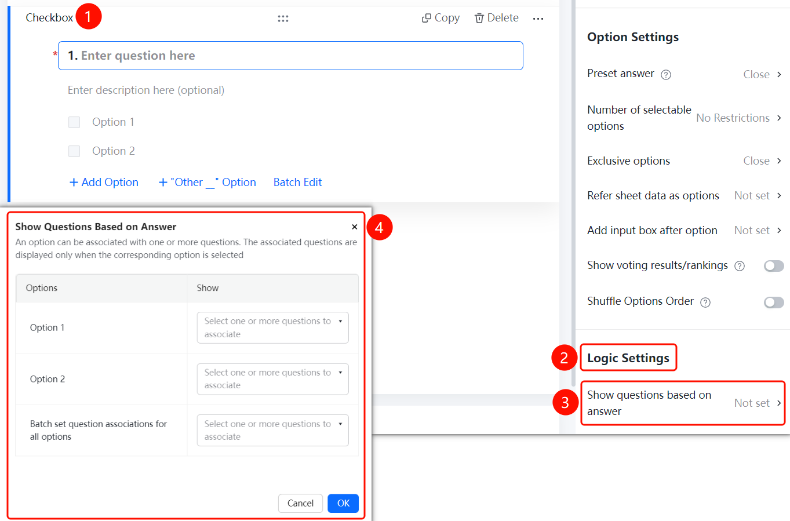Screen dimensions: 790x521
Task: Click the Option 2 row label in dialog
Action: (x=48, y=379)
